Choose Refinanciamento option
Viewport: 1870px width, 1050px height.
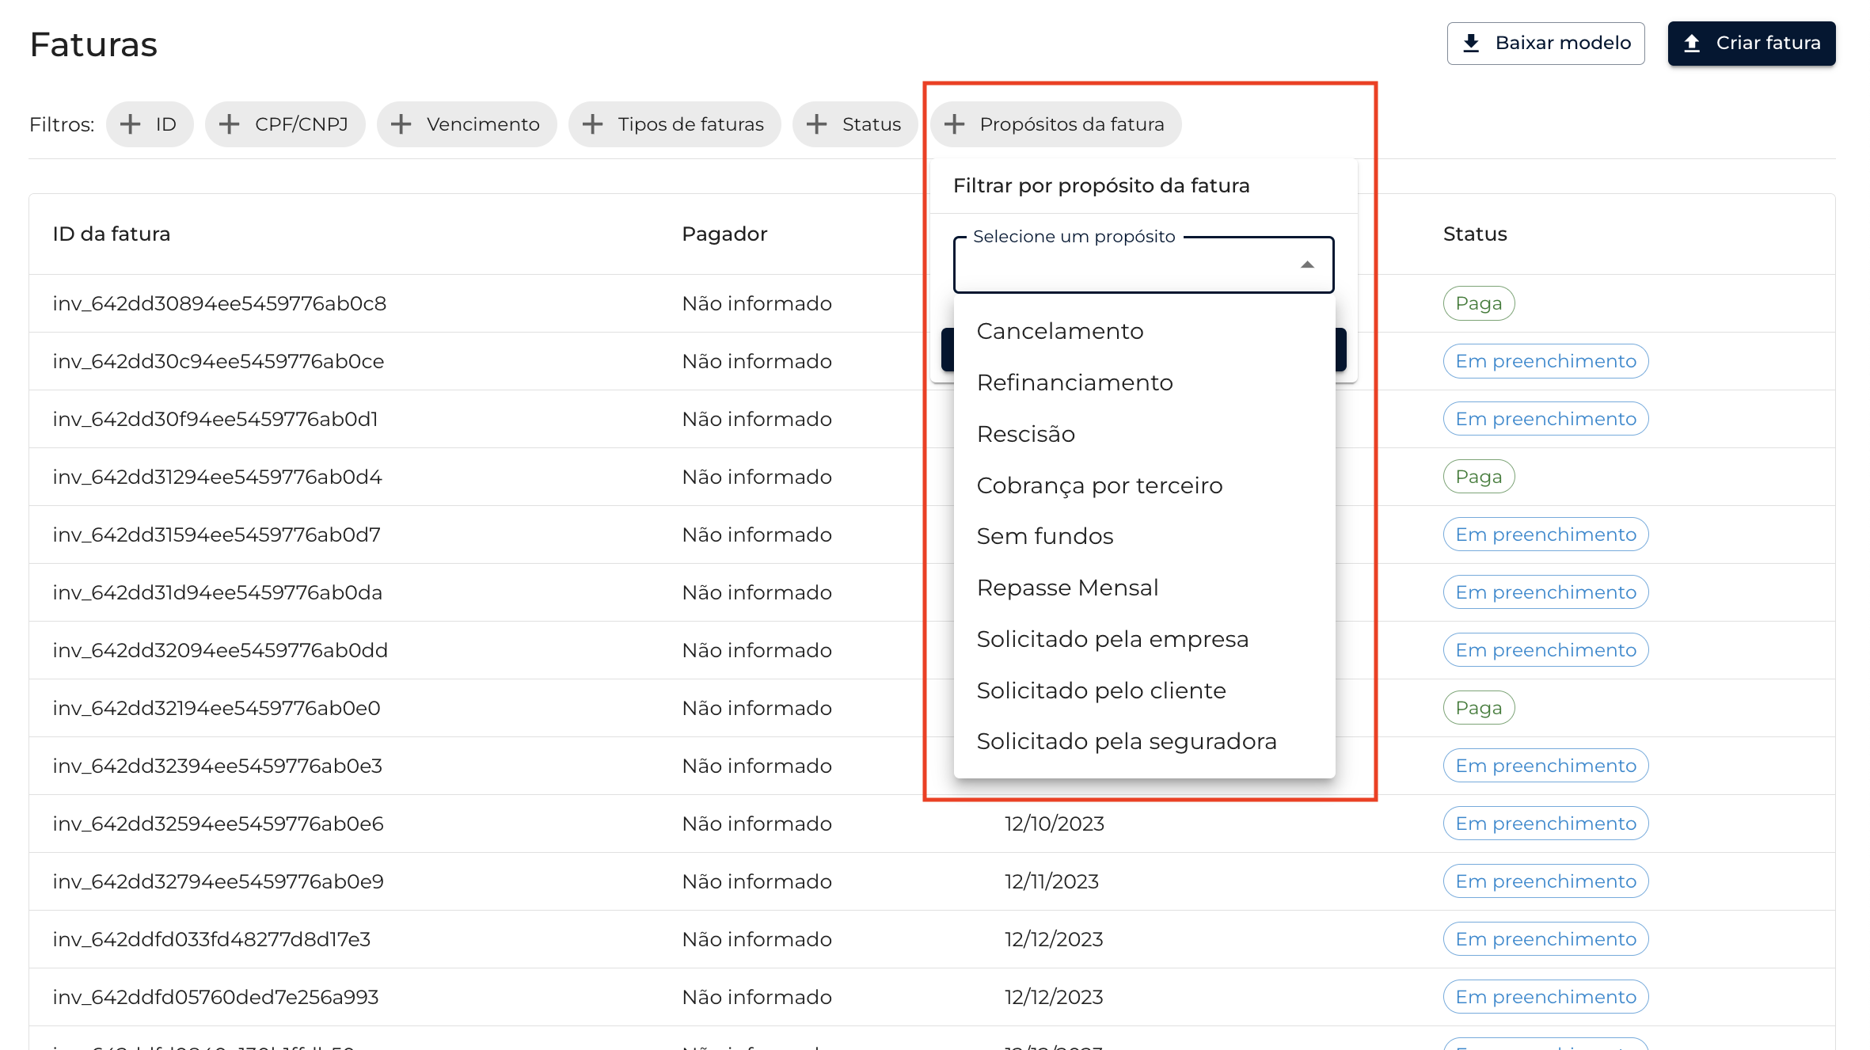pyautogui.click(x=1074, y=382)
